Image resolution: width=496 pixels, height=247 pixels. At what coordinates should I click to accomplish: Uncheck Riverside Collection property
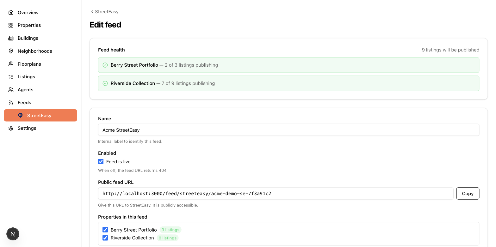point(105,238)
